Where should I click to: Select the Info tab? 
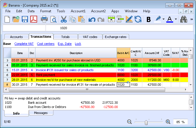point(16,113)
